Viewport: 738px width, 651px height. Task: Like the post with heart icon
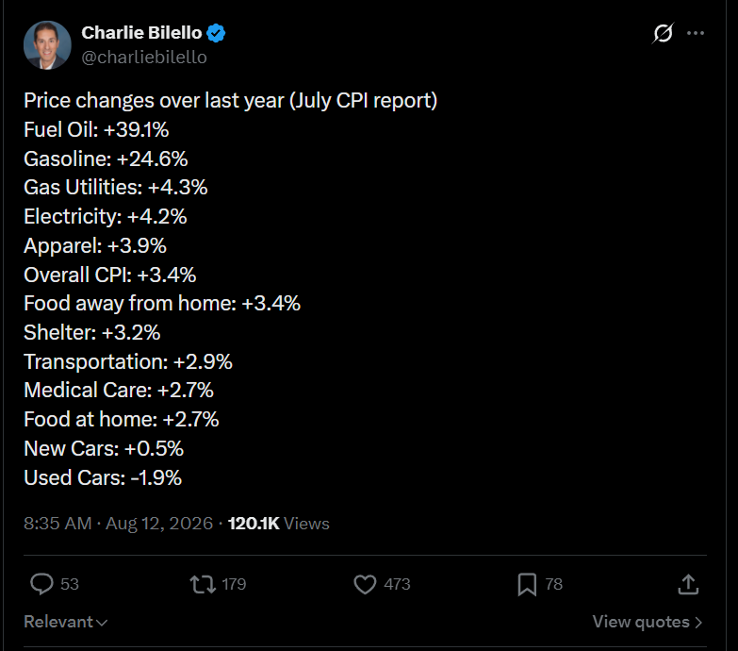click(365, 584)
